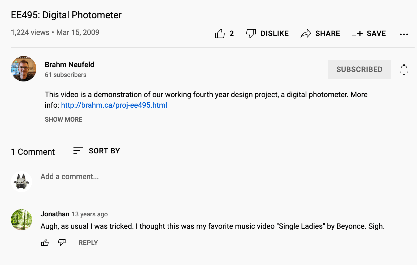Toggle the notification bell for this channel
The height and width of the screenshot is (265, 417).
tap(404, 70)
